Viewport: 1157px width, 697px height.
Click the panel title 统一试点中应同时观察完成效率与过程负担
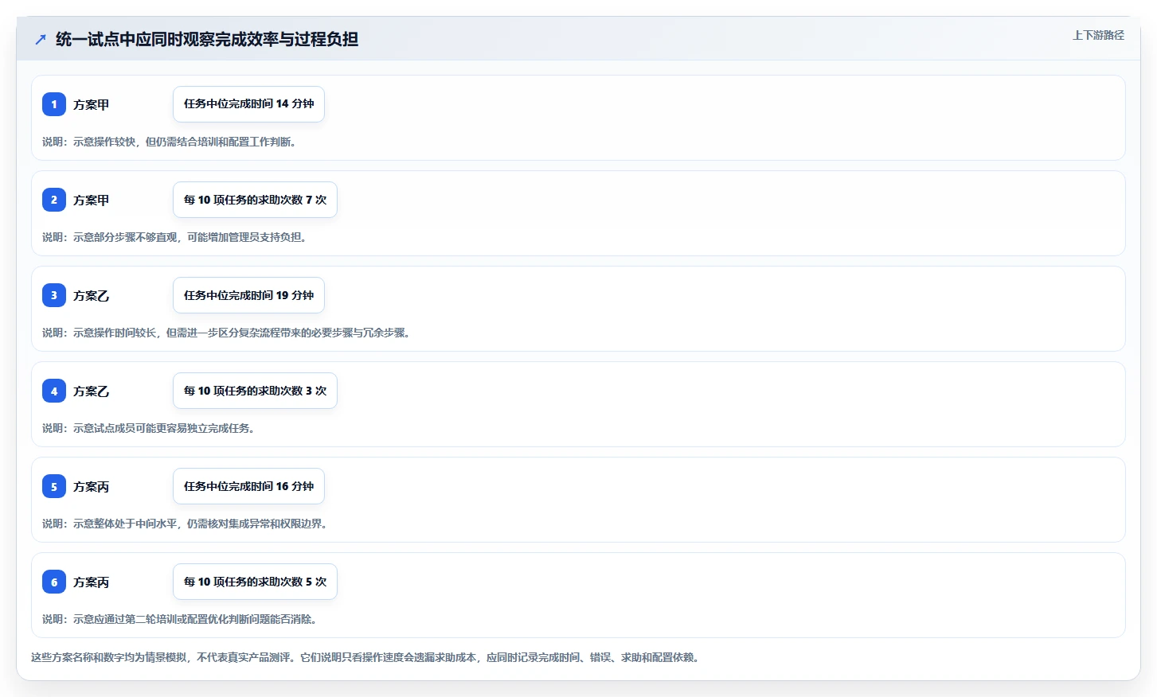[207, 39]
